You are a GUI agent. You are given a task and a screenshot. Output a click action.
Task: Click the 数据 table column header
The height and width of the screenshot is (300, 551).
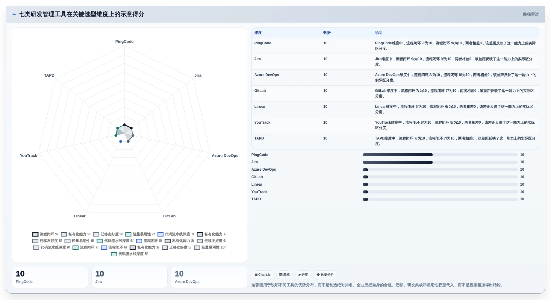[327, 33]
